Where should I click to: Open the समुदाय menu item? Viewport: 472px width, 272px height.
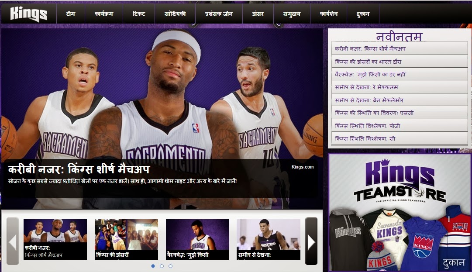point(292,14)
